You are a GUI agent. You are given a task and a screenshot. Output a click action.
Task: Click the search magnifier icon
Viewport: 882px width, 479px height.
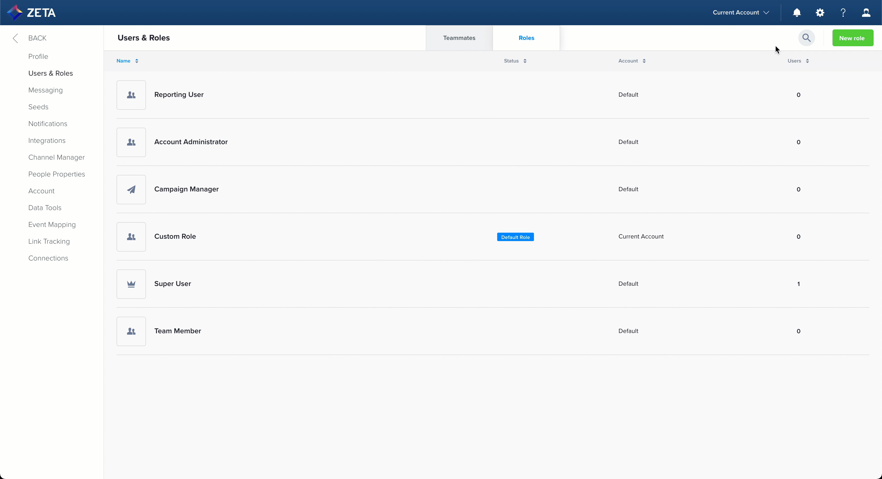(x=806, y=38)
